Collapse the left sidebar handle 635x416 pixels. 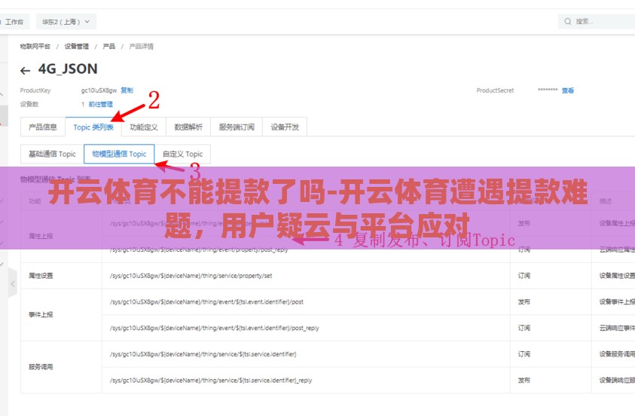click(13, 283)
